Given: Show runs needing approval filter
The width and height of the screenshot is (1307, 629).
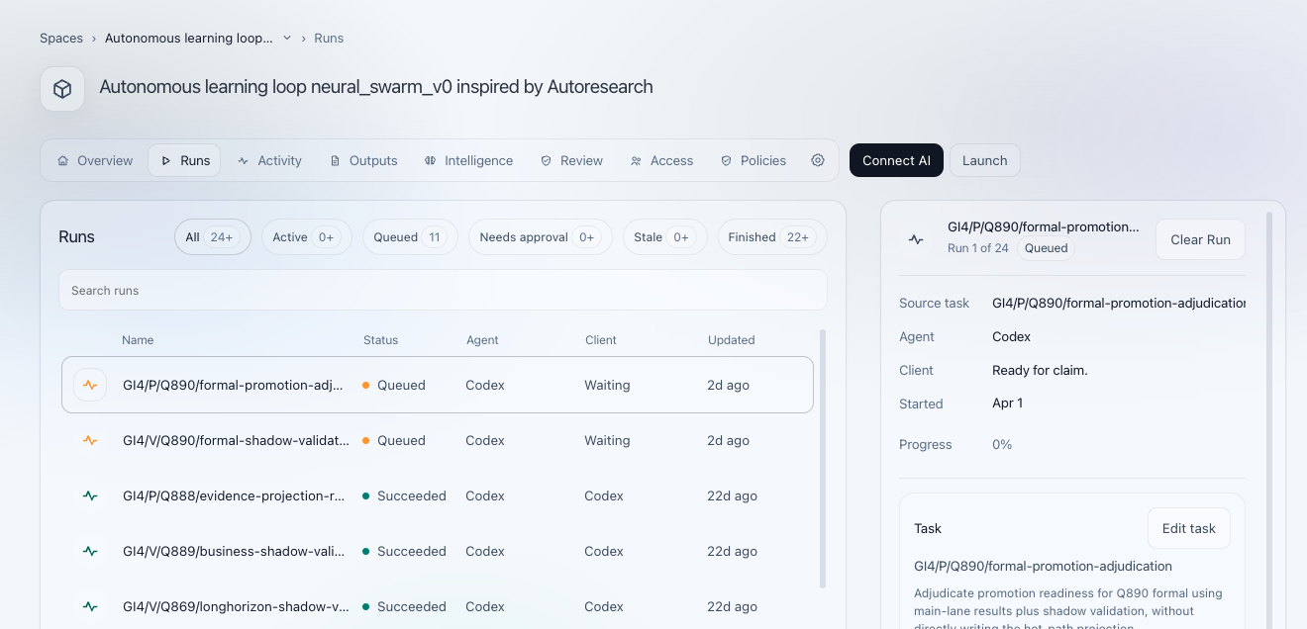Looking at the screenshot, I should click(x=540, y=237).
